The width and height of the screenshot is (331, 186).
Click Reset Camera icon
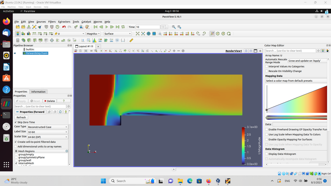coord(138,34)
